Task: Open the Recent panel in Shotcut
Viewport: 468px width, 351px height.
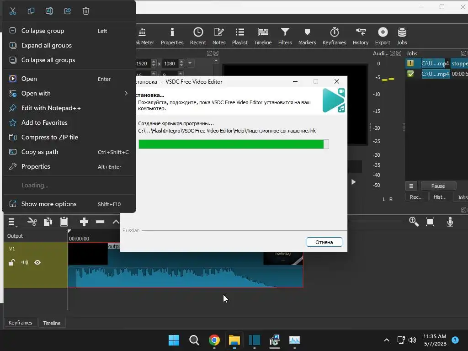Action: [198, 37]
